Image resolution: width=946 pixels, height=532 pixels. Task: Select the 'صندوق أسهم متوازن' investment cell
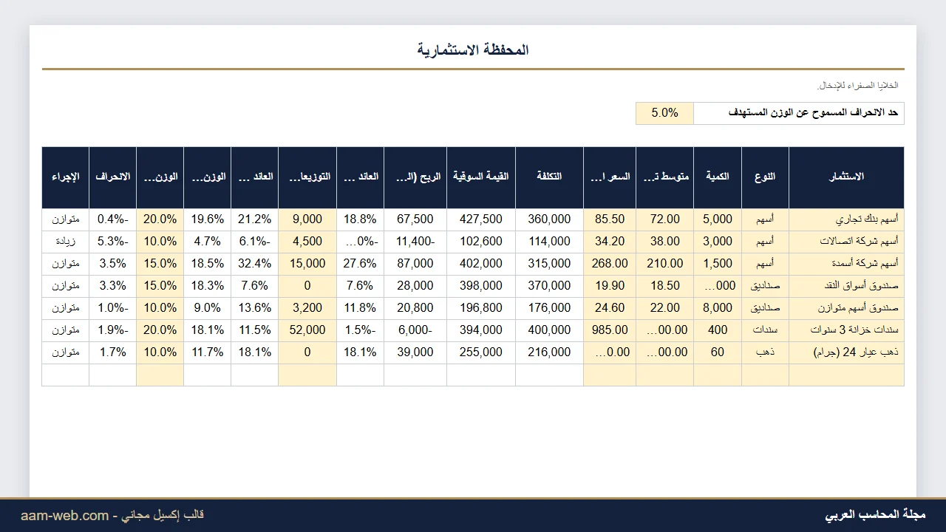pos(846,308)
